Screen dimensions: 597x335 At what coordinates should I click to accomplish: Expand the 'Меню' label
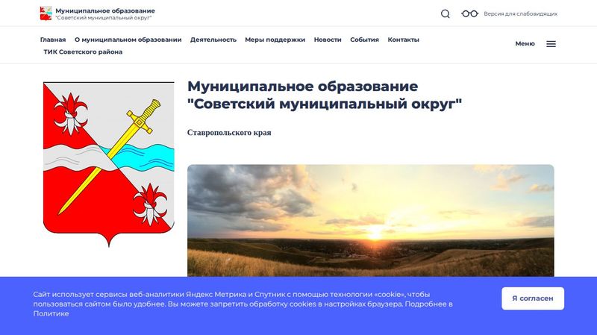pyautogui.click(x=525, y=44)
